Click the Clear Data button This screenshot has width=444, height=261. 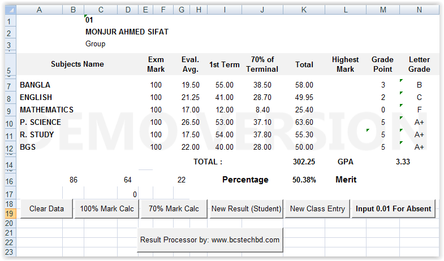click(x=47, y=208)
